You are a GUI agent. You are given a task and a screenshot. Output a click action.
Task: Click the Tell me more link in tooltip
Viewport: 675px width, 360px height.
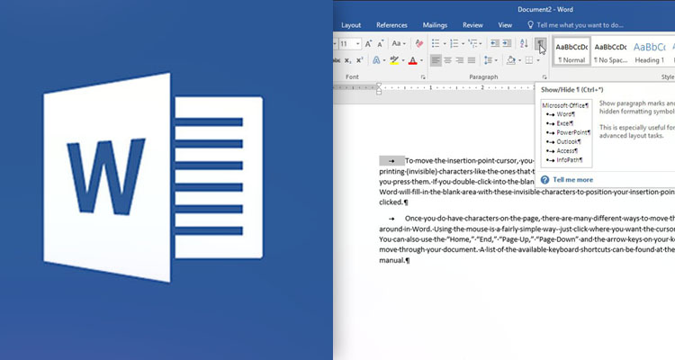[x=572, y=180]
